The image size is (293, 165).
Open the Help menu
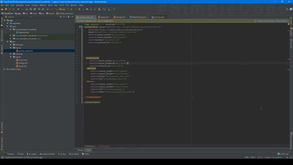tap(81, 5)
